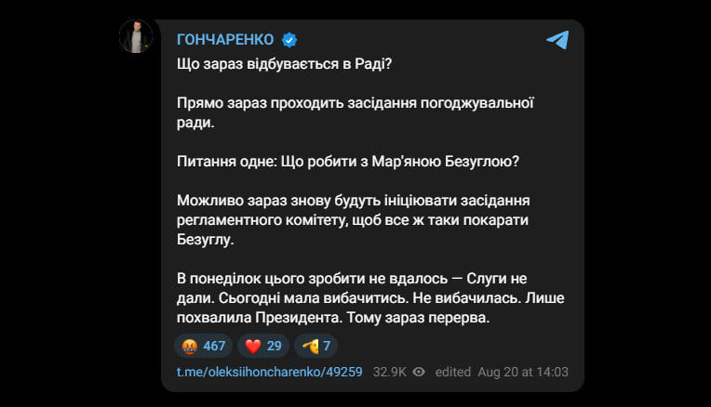Click the eye views icon
Screen dimensions: 711x407
(x=419, y=373)
